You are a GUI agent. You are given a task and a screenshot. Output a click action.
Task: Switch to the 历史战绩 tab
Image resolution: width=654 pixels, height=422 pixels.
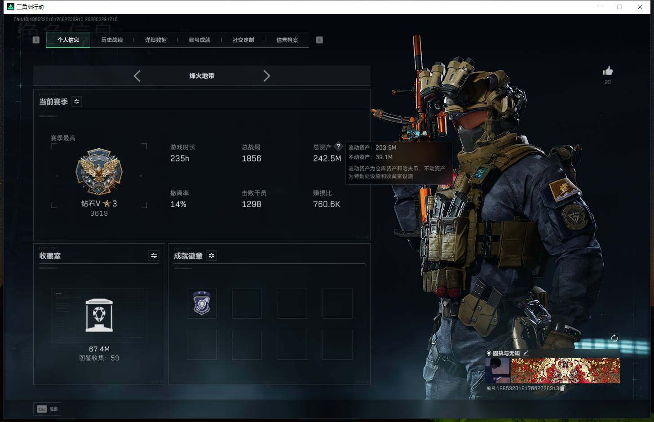click(x=112, y=40)
